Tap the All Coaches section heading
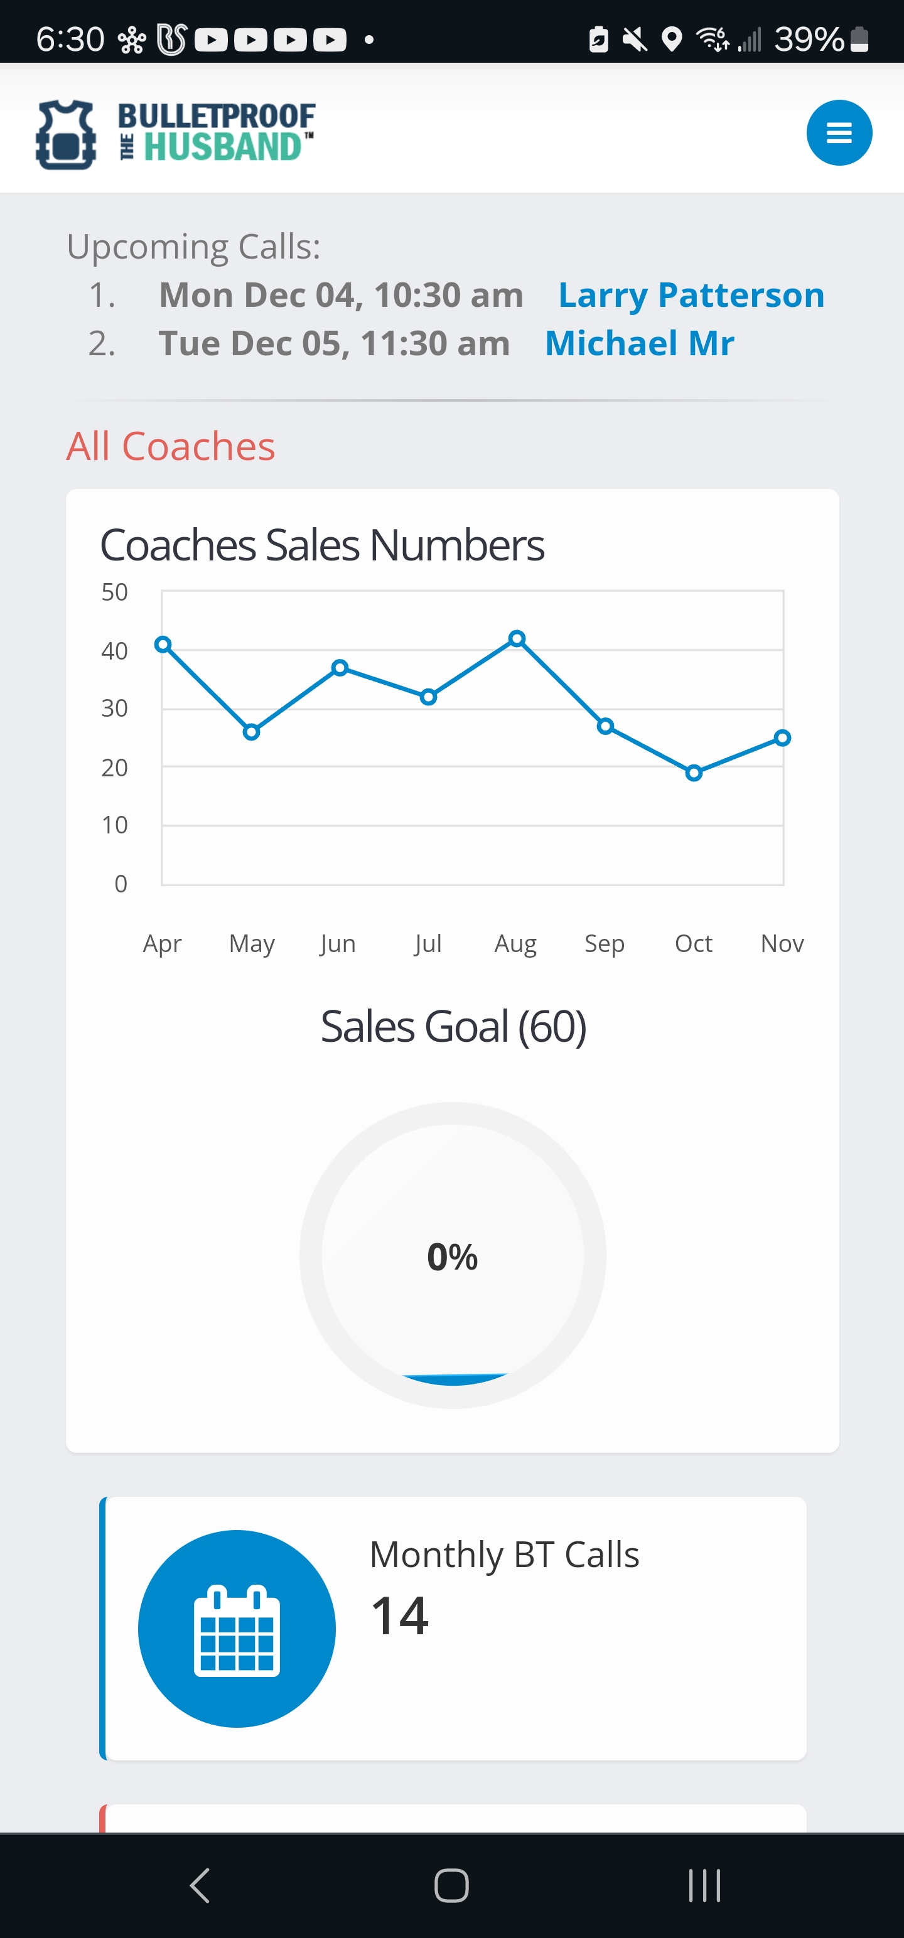 [x=171, y=446]
